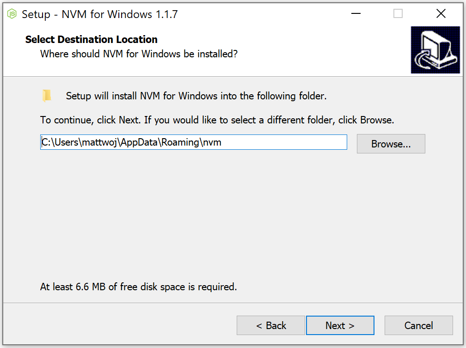Go back to the previous setup step
This screenshot has width=466, height=348.
coord(271,325)
